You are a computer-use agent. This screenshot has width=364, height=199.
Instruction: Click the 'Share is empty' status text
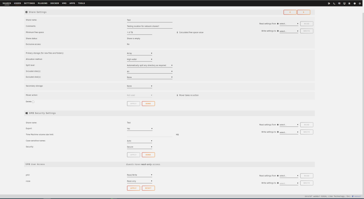[134, 38]
